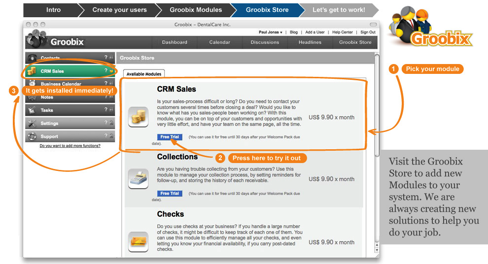Click the scrollbar down arrow
The width and height of the screenshot is (488, 264).
pyautogui.click(x=377, y=250)
